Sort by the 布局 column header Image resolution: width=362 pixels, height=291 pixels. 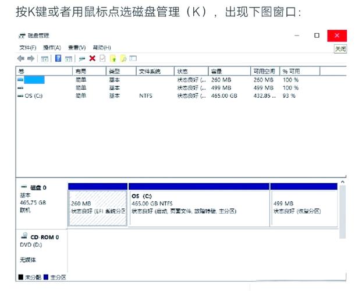(x=90, y=71)
